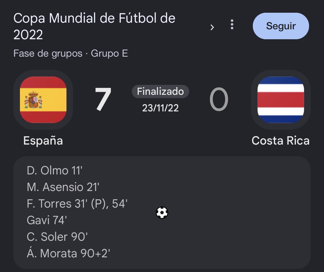Tap the Finalizado status badge
The image size is (324, 272).
[160, 91]
